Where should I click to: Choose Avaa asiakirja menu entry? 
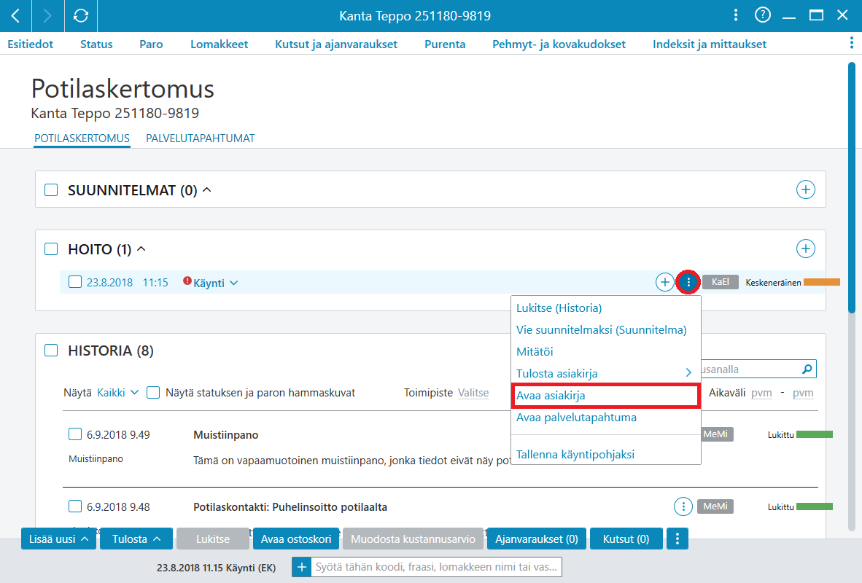click(x=606, y=396)
